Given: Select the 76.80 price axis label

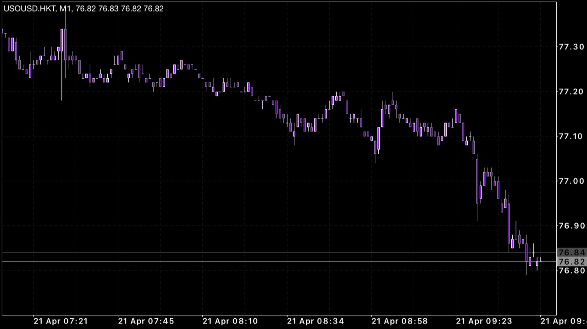Looking at the screenshot, I should click(x=571, y=270).
